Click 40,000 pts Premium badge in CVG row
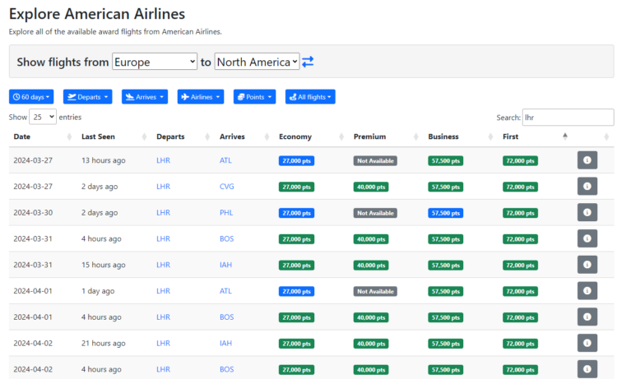The height and width of the screenshot is (379, 617). click(371, 187)
